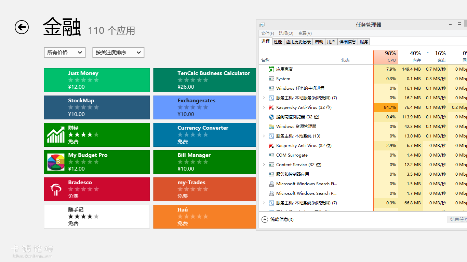This screenshot has height=262, width=467.
Task: Switch to the 性能 tab
Action: 278,42
